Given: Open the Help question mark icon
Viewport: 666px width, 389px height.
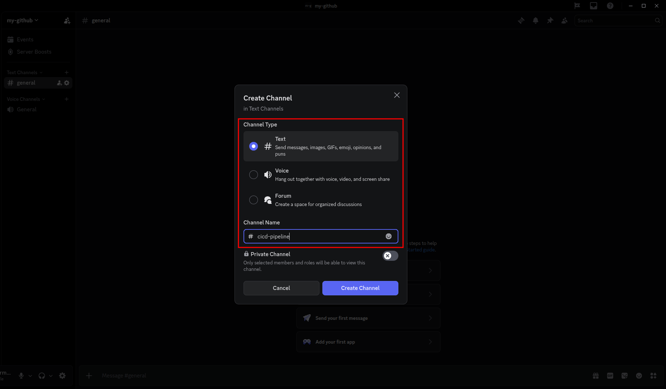Looking at the screenshot, I should (x=610, y=6).
